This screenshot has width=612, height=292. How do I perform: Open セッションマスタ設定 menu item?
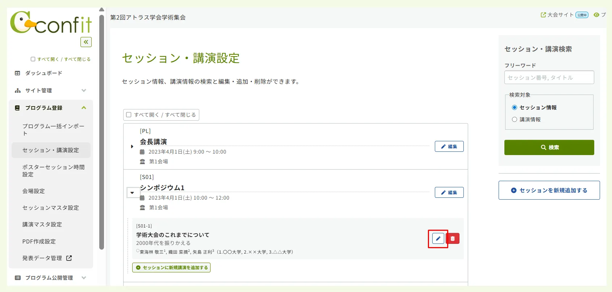click(50, 208)
